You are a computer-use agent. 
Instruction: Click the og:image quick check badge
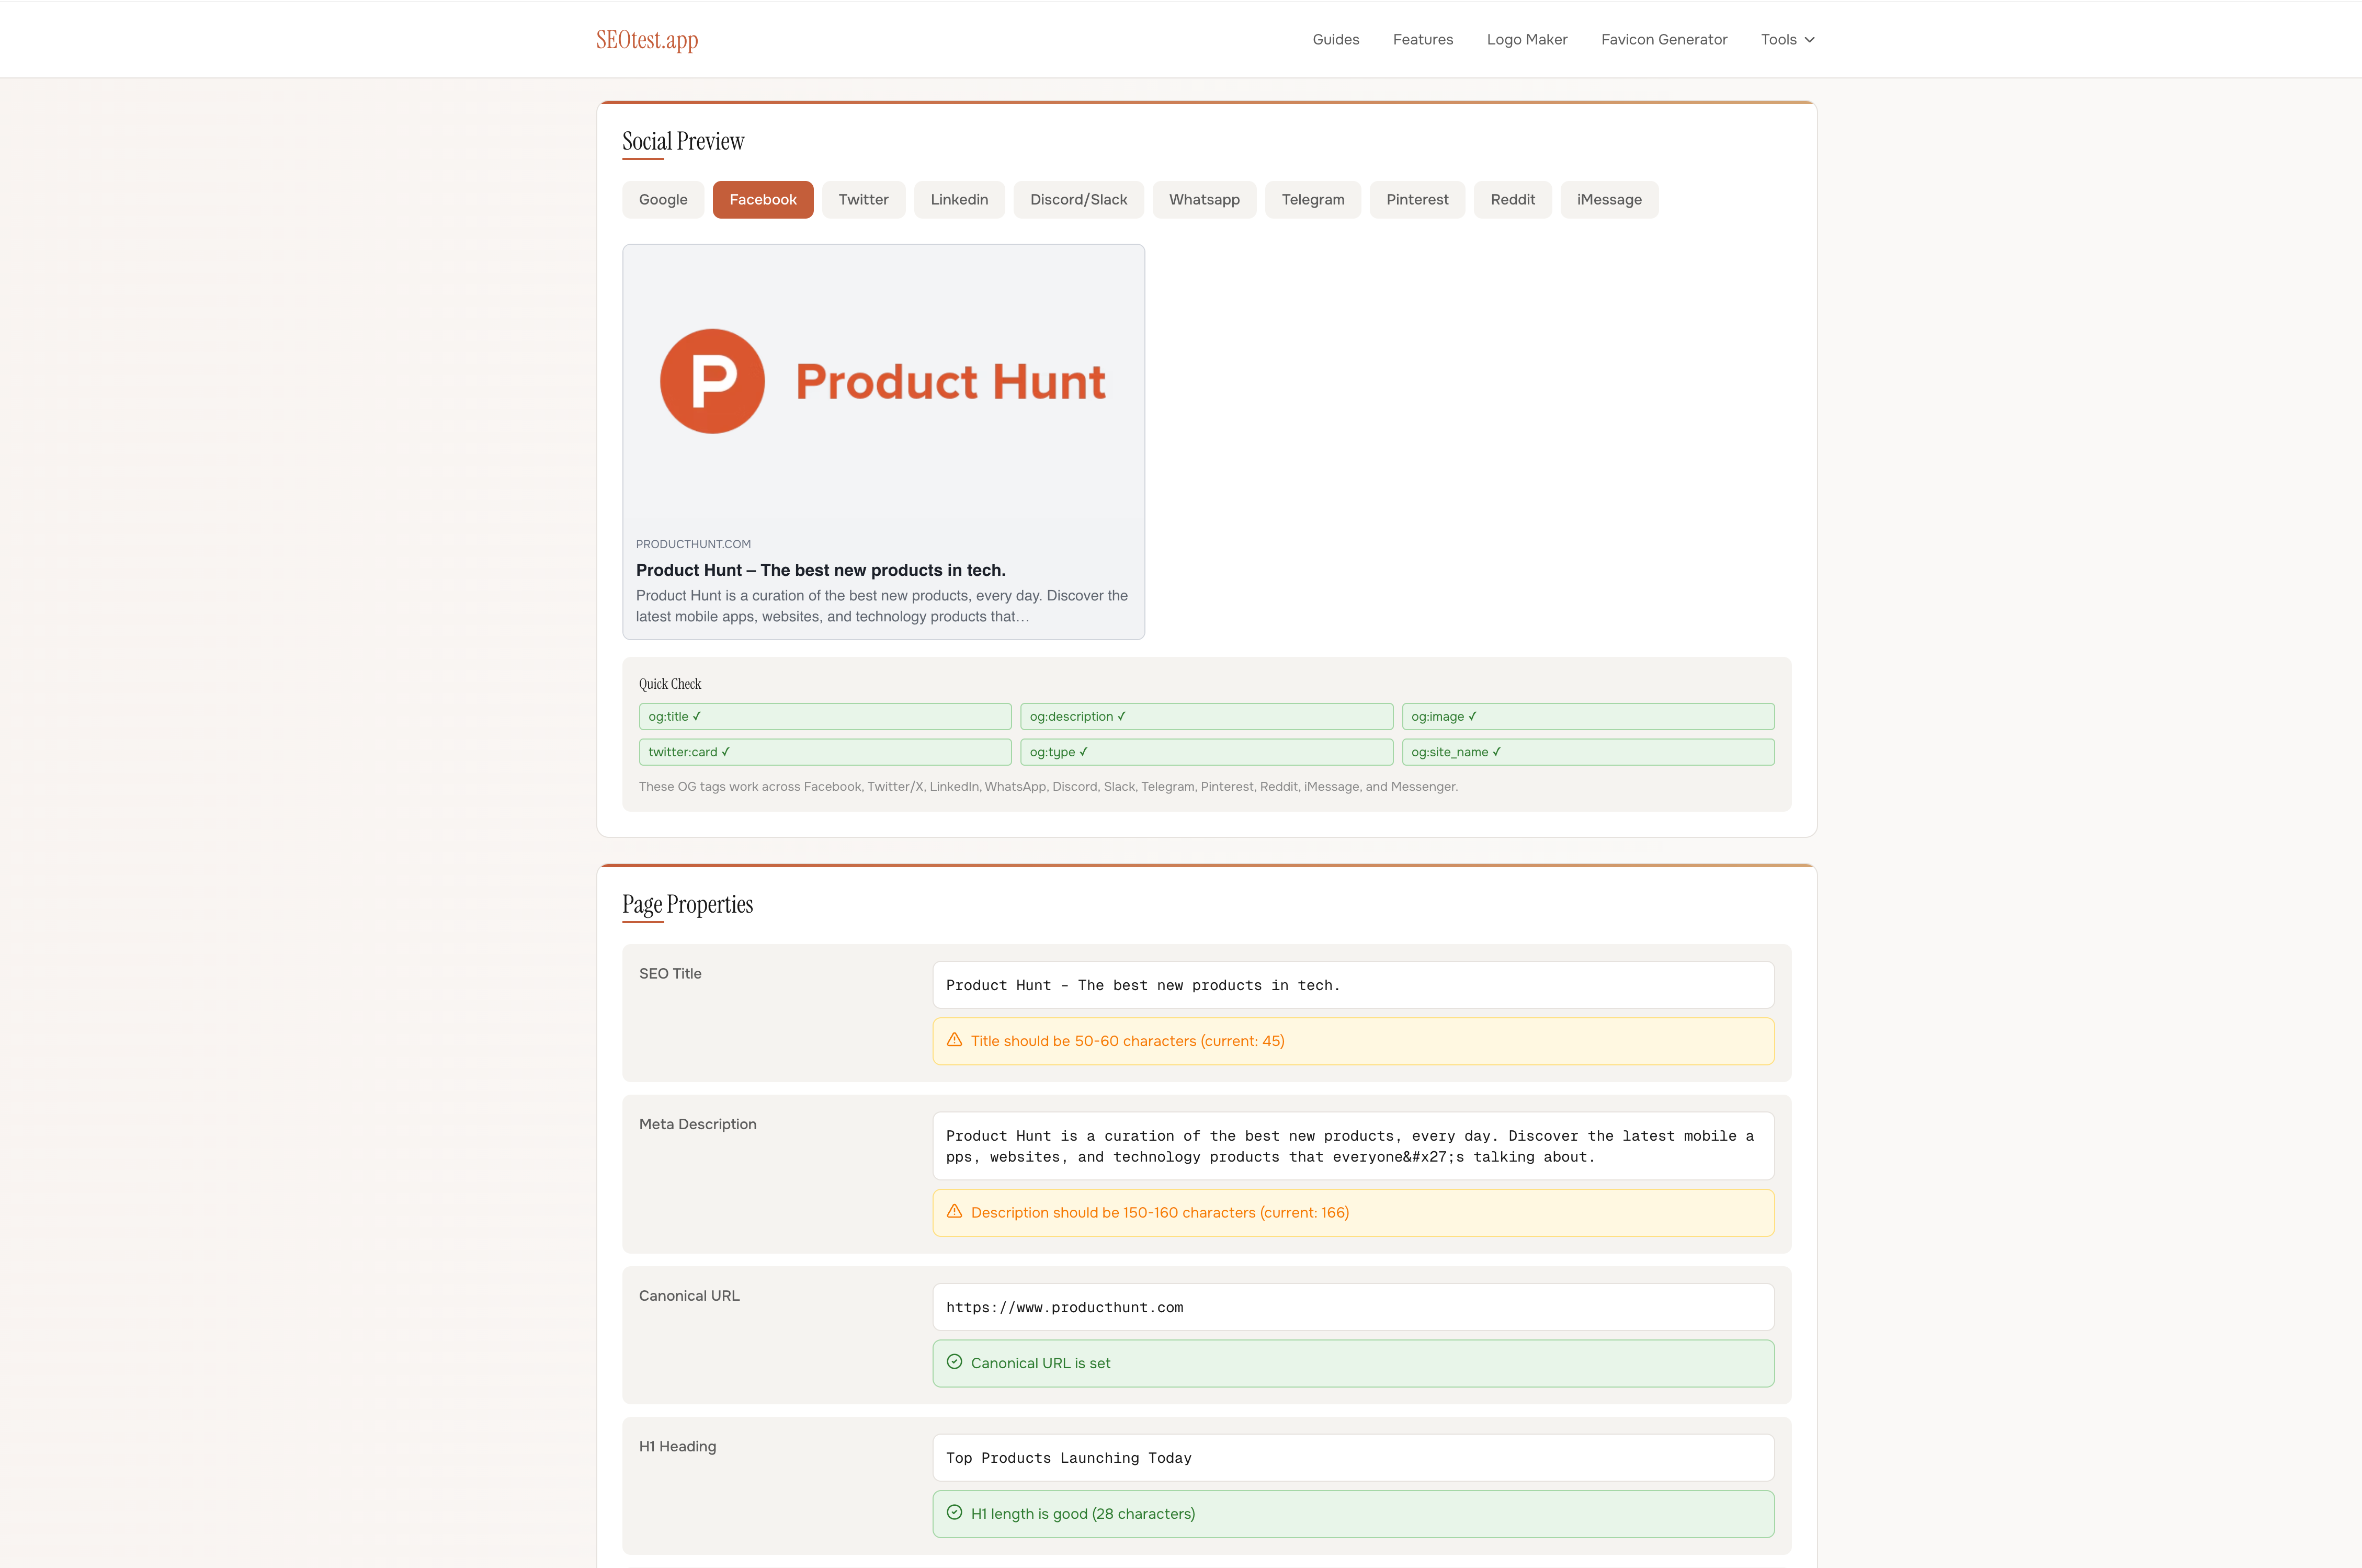1589,716
